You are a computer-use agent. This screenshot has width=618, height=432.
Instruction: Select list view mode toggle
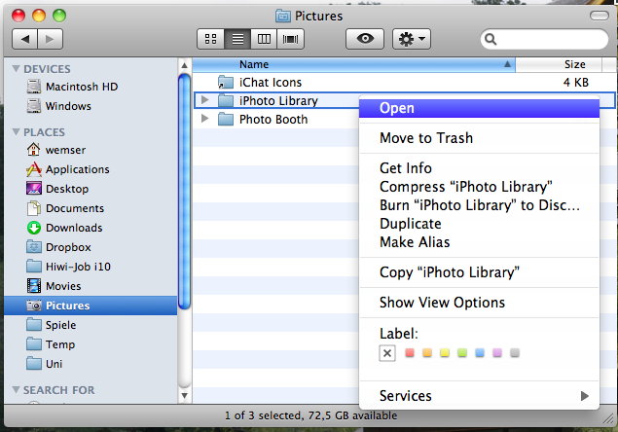point(236,39)
